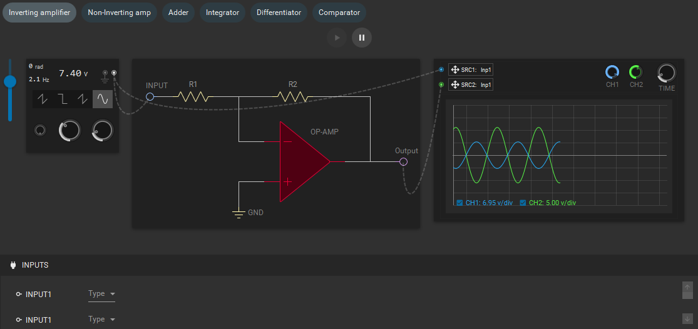
Task: Select the Adder circuit tab
Action: (178, 13)
